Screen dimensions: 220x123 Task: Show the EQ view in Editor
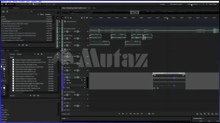pos(71,18)
